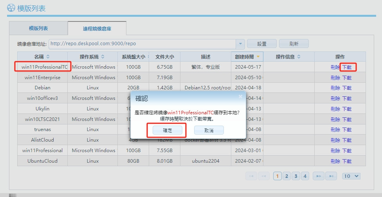This screenshot has width=382, height=197.
Task: Click the menu lines icon at bottom left
Action: [13, 195]
